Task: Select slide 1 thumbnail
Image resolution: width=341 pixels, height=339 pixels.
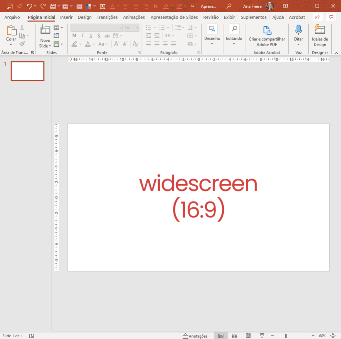Action: (x=27, y=71)
